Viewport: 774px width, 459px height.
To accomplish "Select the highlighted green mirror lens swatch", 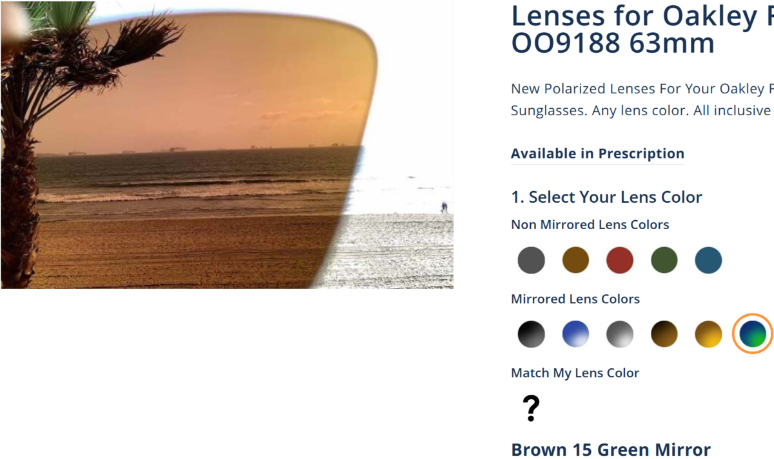I will coord(753,334).
